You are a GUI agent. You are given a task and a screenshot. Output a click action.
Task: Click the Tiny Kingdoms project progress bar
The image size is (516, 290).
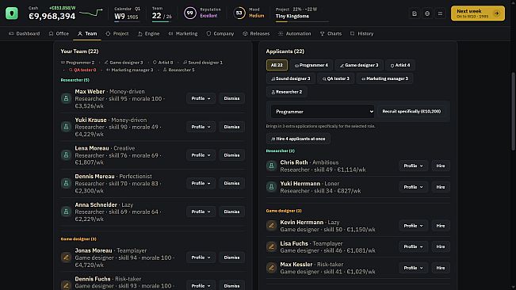pos(302,21)
